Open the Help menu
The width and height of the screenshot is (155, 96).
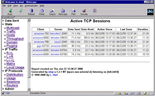pos(42,6)
